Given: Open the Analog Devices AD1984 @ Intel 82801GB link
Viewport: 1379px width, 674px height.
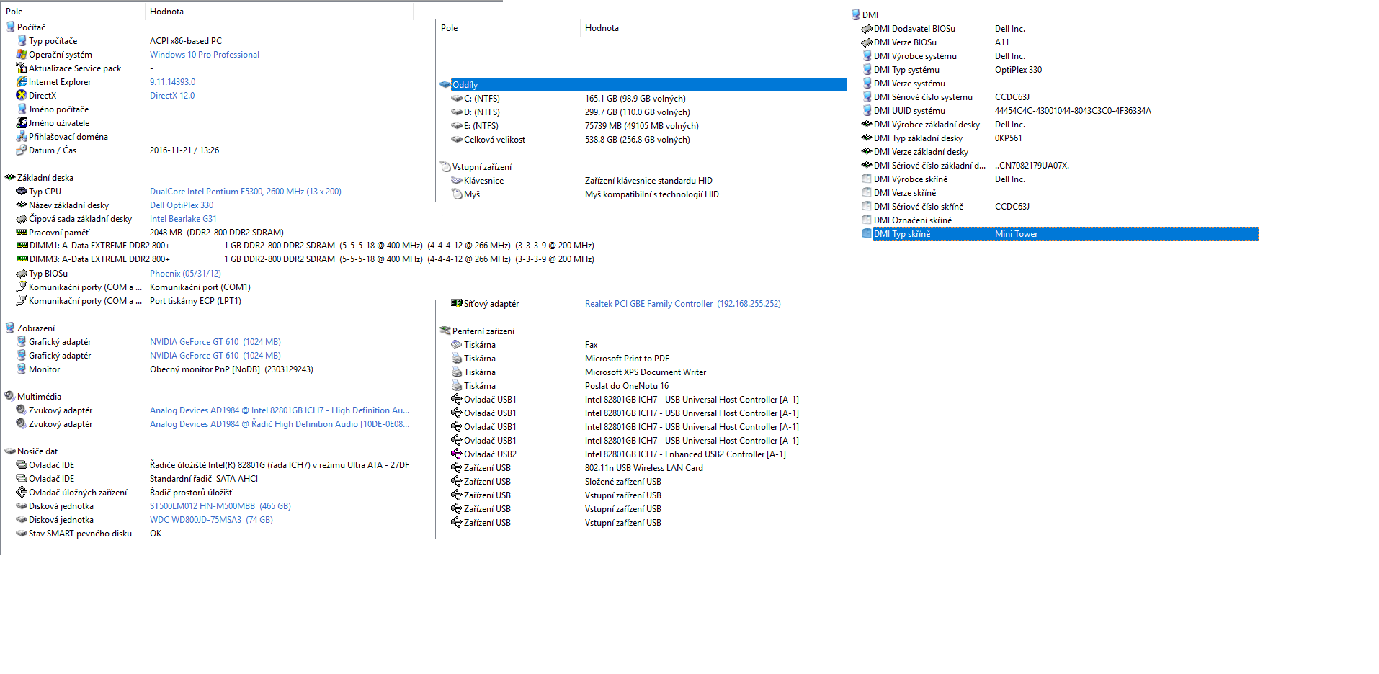Looking at the screenshot, I should click(280, 410).
